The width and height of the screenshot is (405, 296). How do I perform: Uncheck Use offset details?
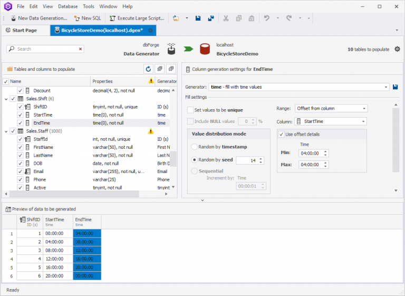(x=281, y=134)
